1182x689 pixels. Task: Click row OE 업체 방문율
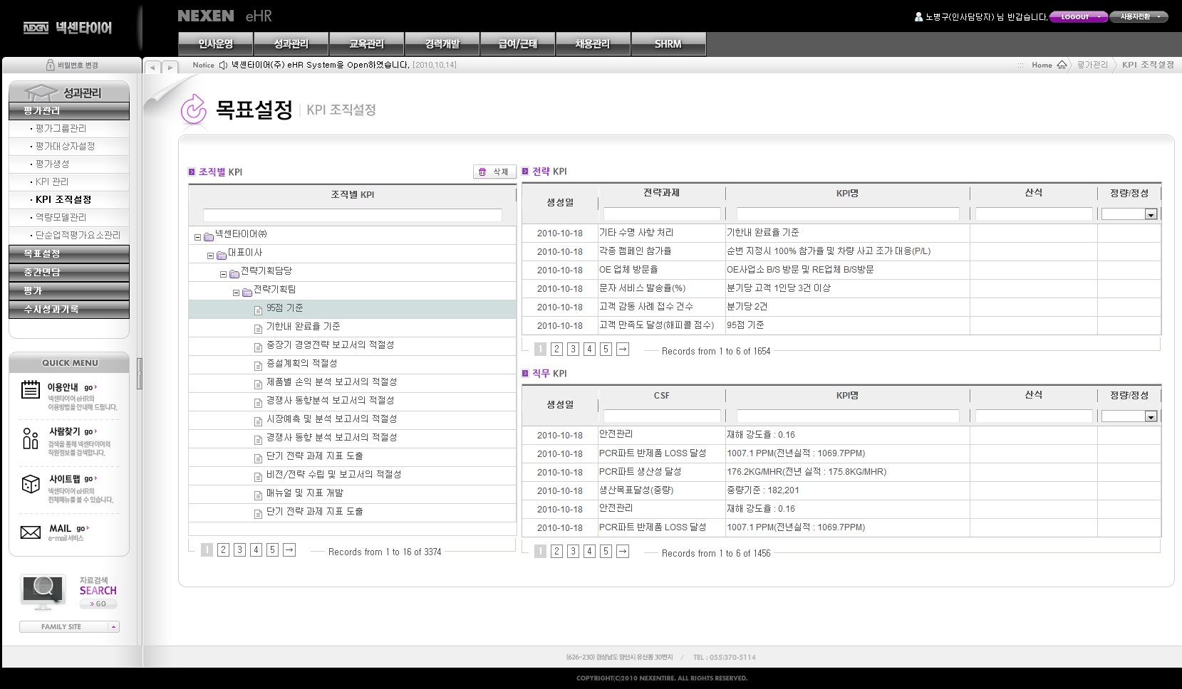click(x=841, y=270)
